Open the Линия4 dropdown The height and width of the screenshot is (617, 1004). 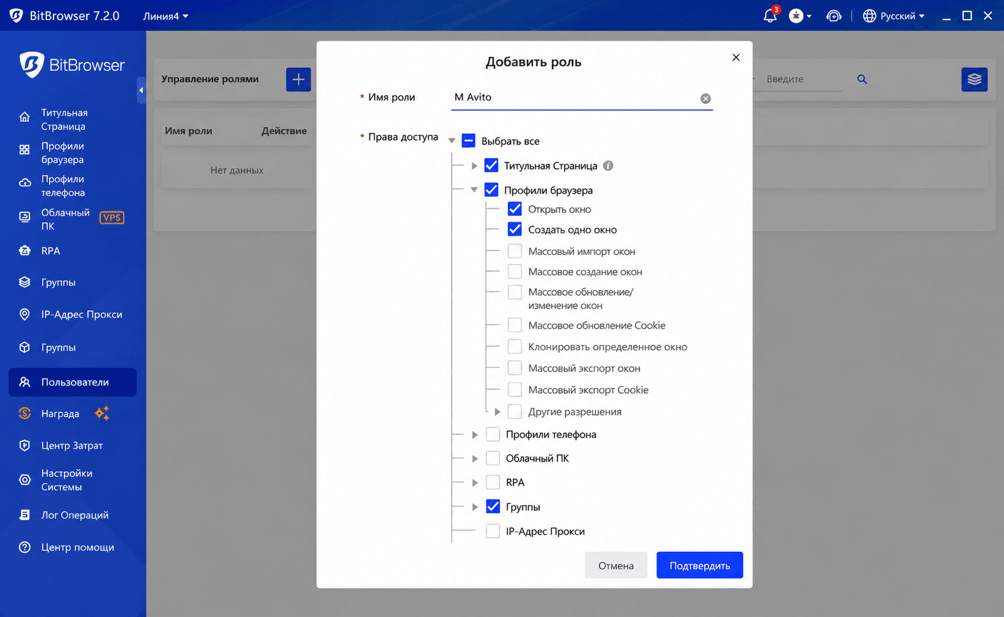point(166,16)
